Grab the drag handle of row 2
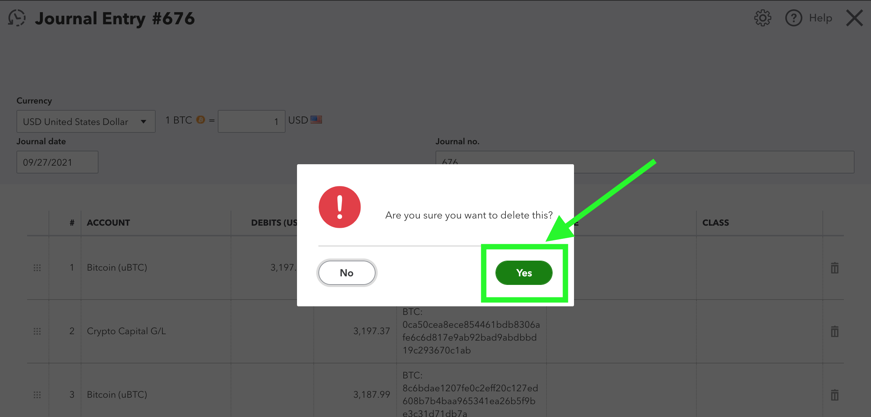871x417 pixels. pos(37,331)
